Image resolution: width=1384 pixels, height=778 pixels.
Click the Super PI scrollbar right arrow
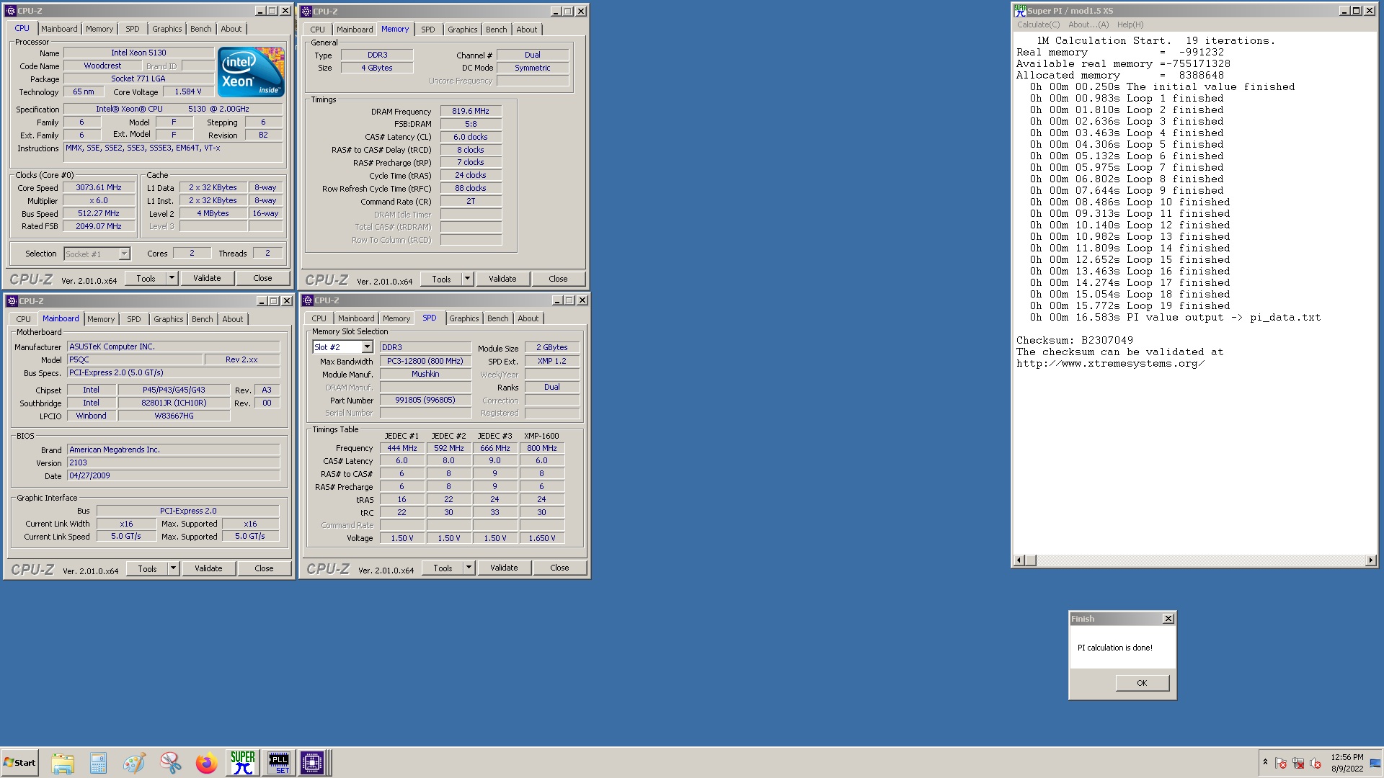click(x=1370, y=560)
